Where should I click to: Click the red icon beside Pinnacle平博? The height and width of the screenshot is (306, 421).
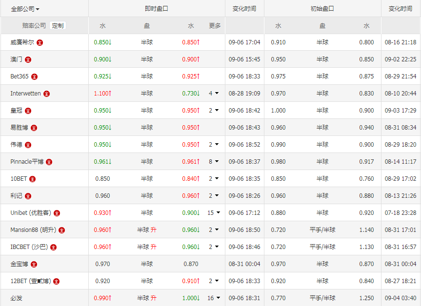[x=49, y=162]
